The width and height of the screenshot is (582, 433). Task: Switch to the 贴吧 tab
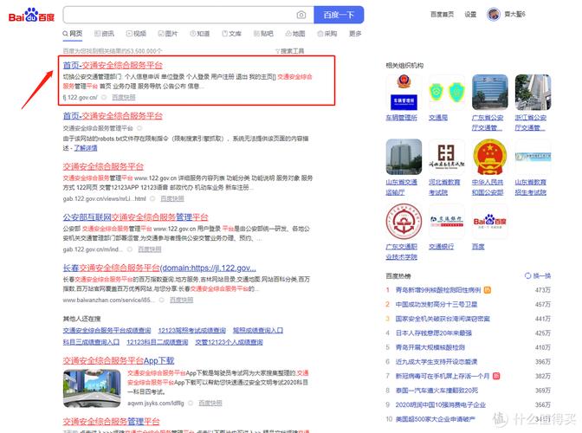[263, 34]
